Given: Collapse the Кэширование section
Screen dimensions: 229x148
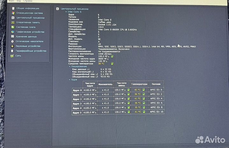Looking at the screenshot, I should 70,66.
